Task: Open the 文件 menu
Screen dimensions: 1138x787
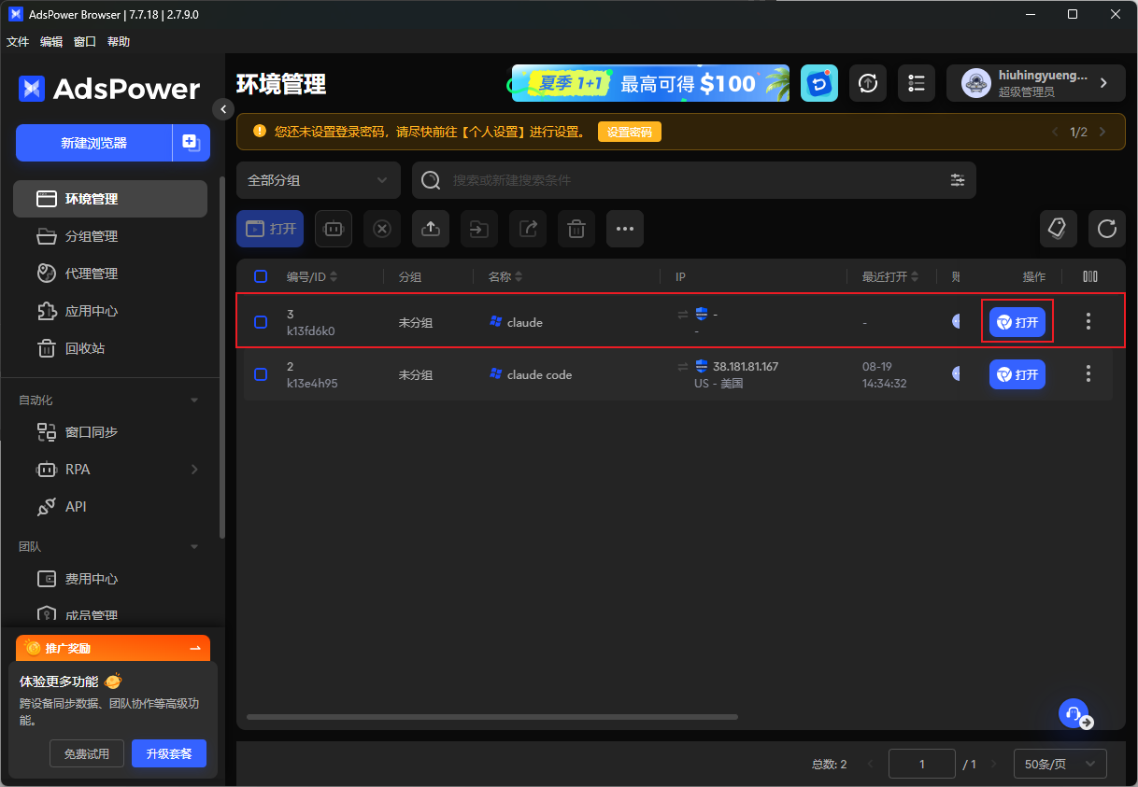Action: coord(18,42)
